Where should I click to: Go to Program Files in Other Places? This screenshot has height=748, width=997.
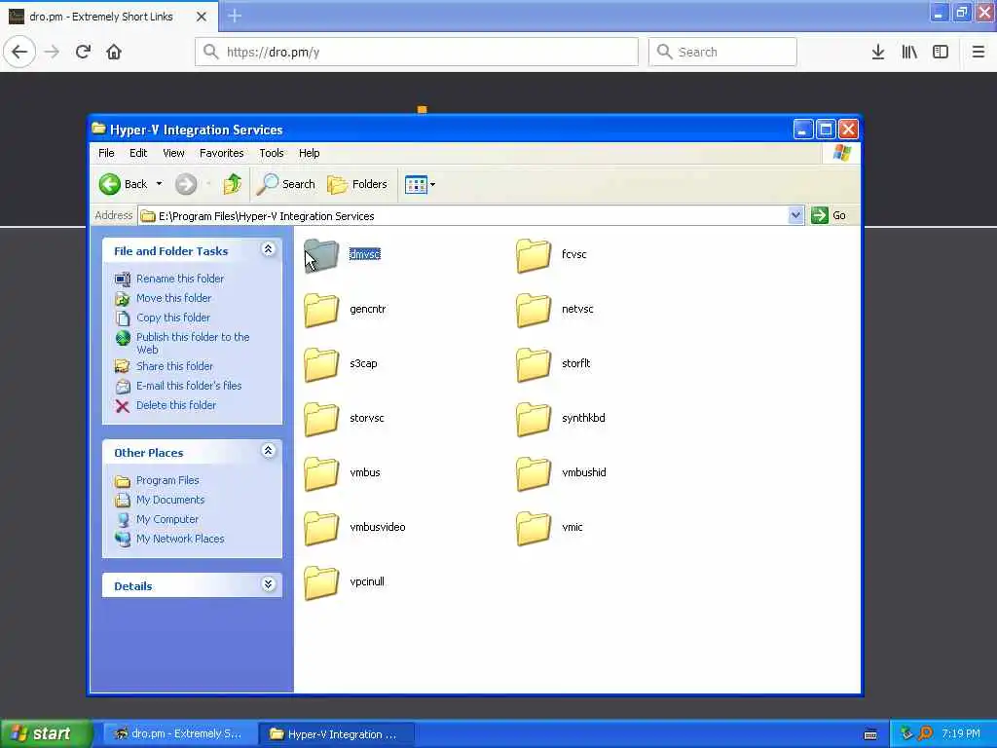pos(167,481)
